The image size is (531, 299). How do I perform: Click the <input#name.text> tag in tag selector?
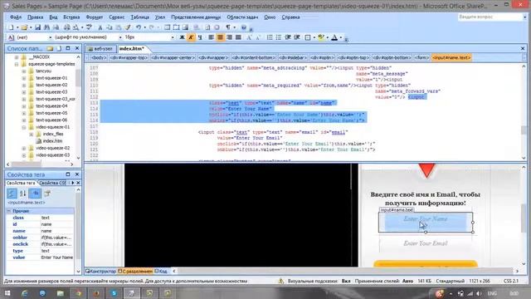click(451, 57)
